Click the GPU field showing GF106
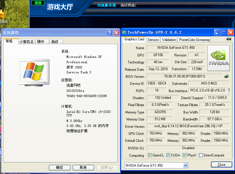The width and height of the screenshot is (235, 174). [x=158, y=55]
